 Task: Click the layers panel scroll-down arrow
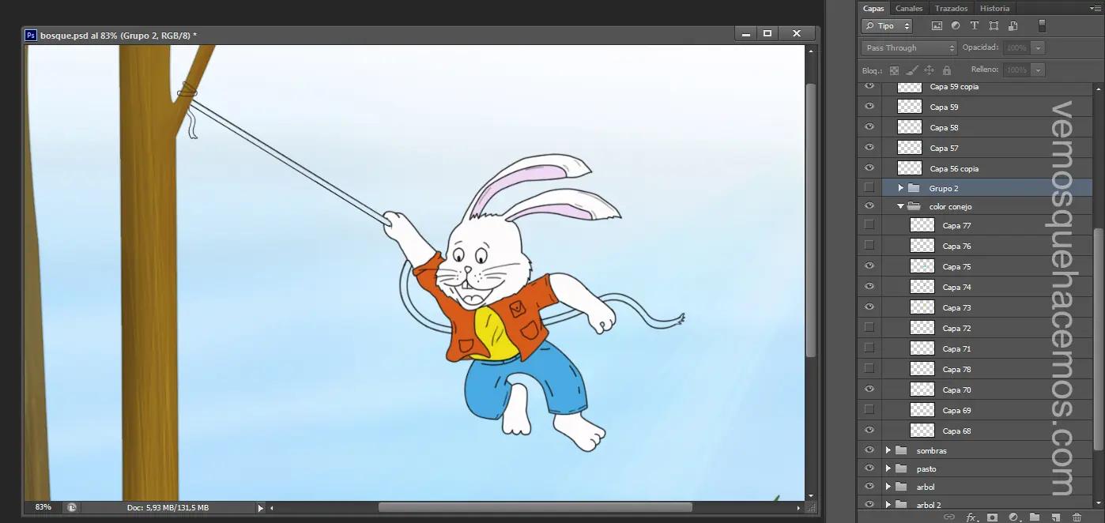(x=1099, y=503)
